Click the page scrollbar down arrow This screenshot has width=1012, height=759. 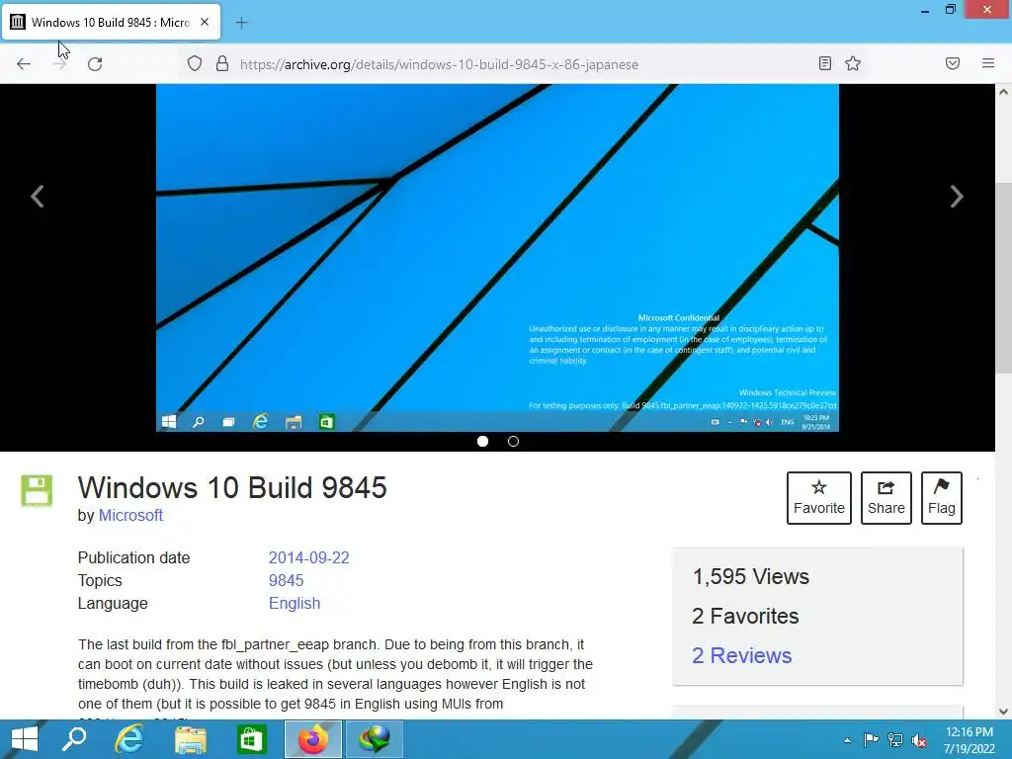click(x=1004, y=712)
